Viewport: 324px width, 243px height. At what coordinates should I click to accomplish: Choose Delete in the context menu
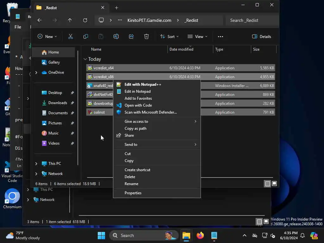(x=157, y=177)
